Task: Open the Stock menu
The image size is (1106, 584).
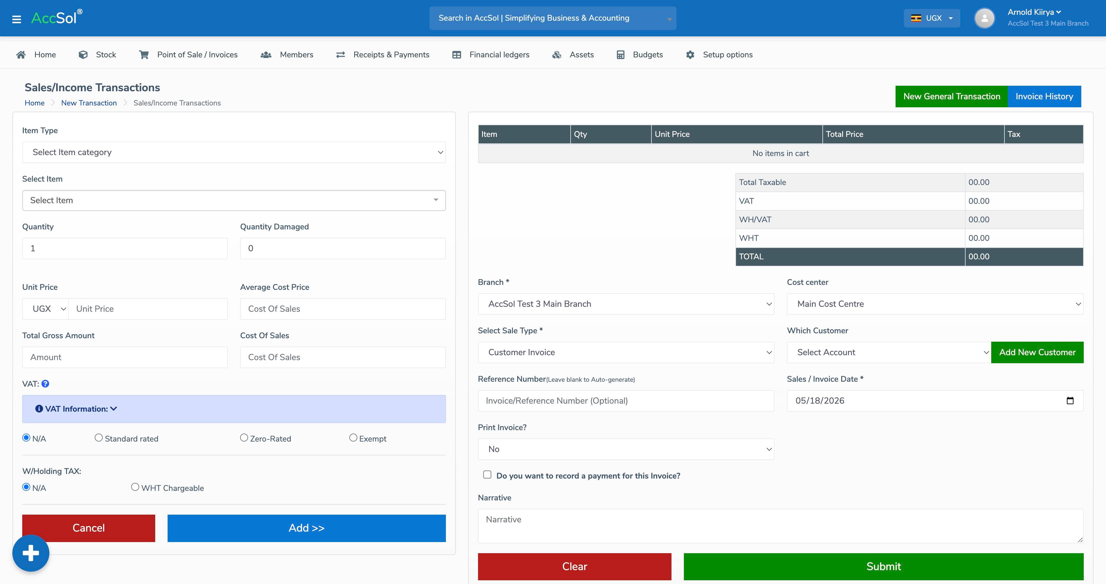Action: click(x=98, y=55)
